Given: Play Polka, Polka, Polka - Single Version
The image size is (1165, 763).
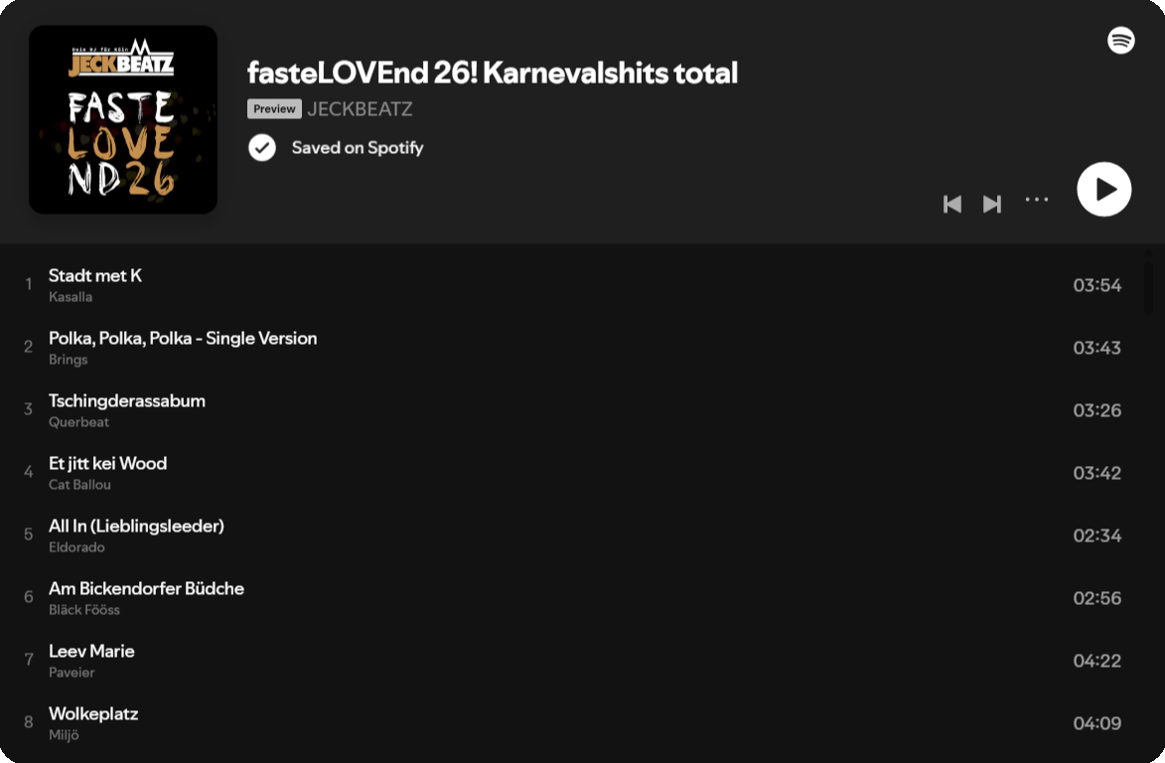Looking at the screenshot, I should tap(183, 339).
